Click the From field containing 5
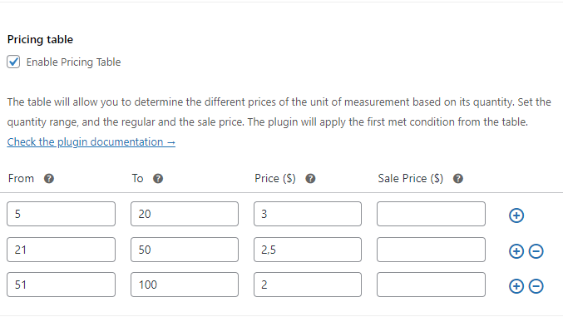 (61, 214)
